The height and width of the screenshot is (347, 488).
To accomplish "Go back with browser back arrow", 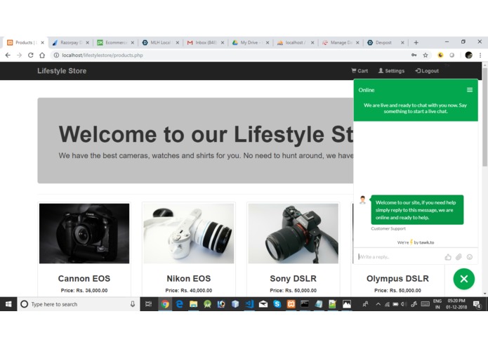I will (x=8, y=55).
